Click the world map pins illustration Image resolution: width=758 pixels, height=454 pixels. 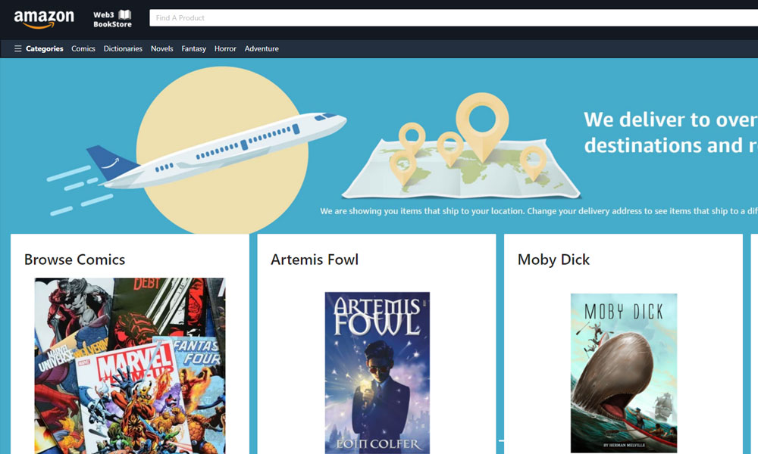(x=462, y=146)
